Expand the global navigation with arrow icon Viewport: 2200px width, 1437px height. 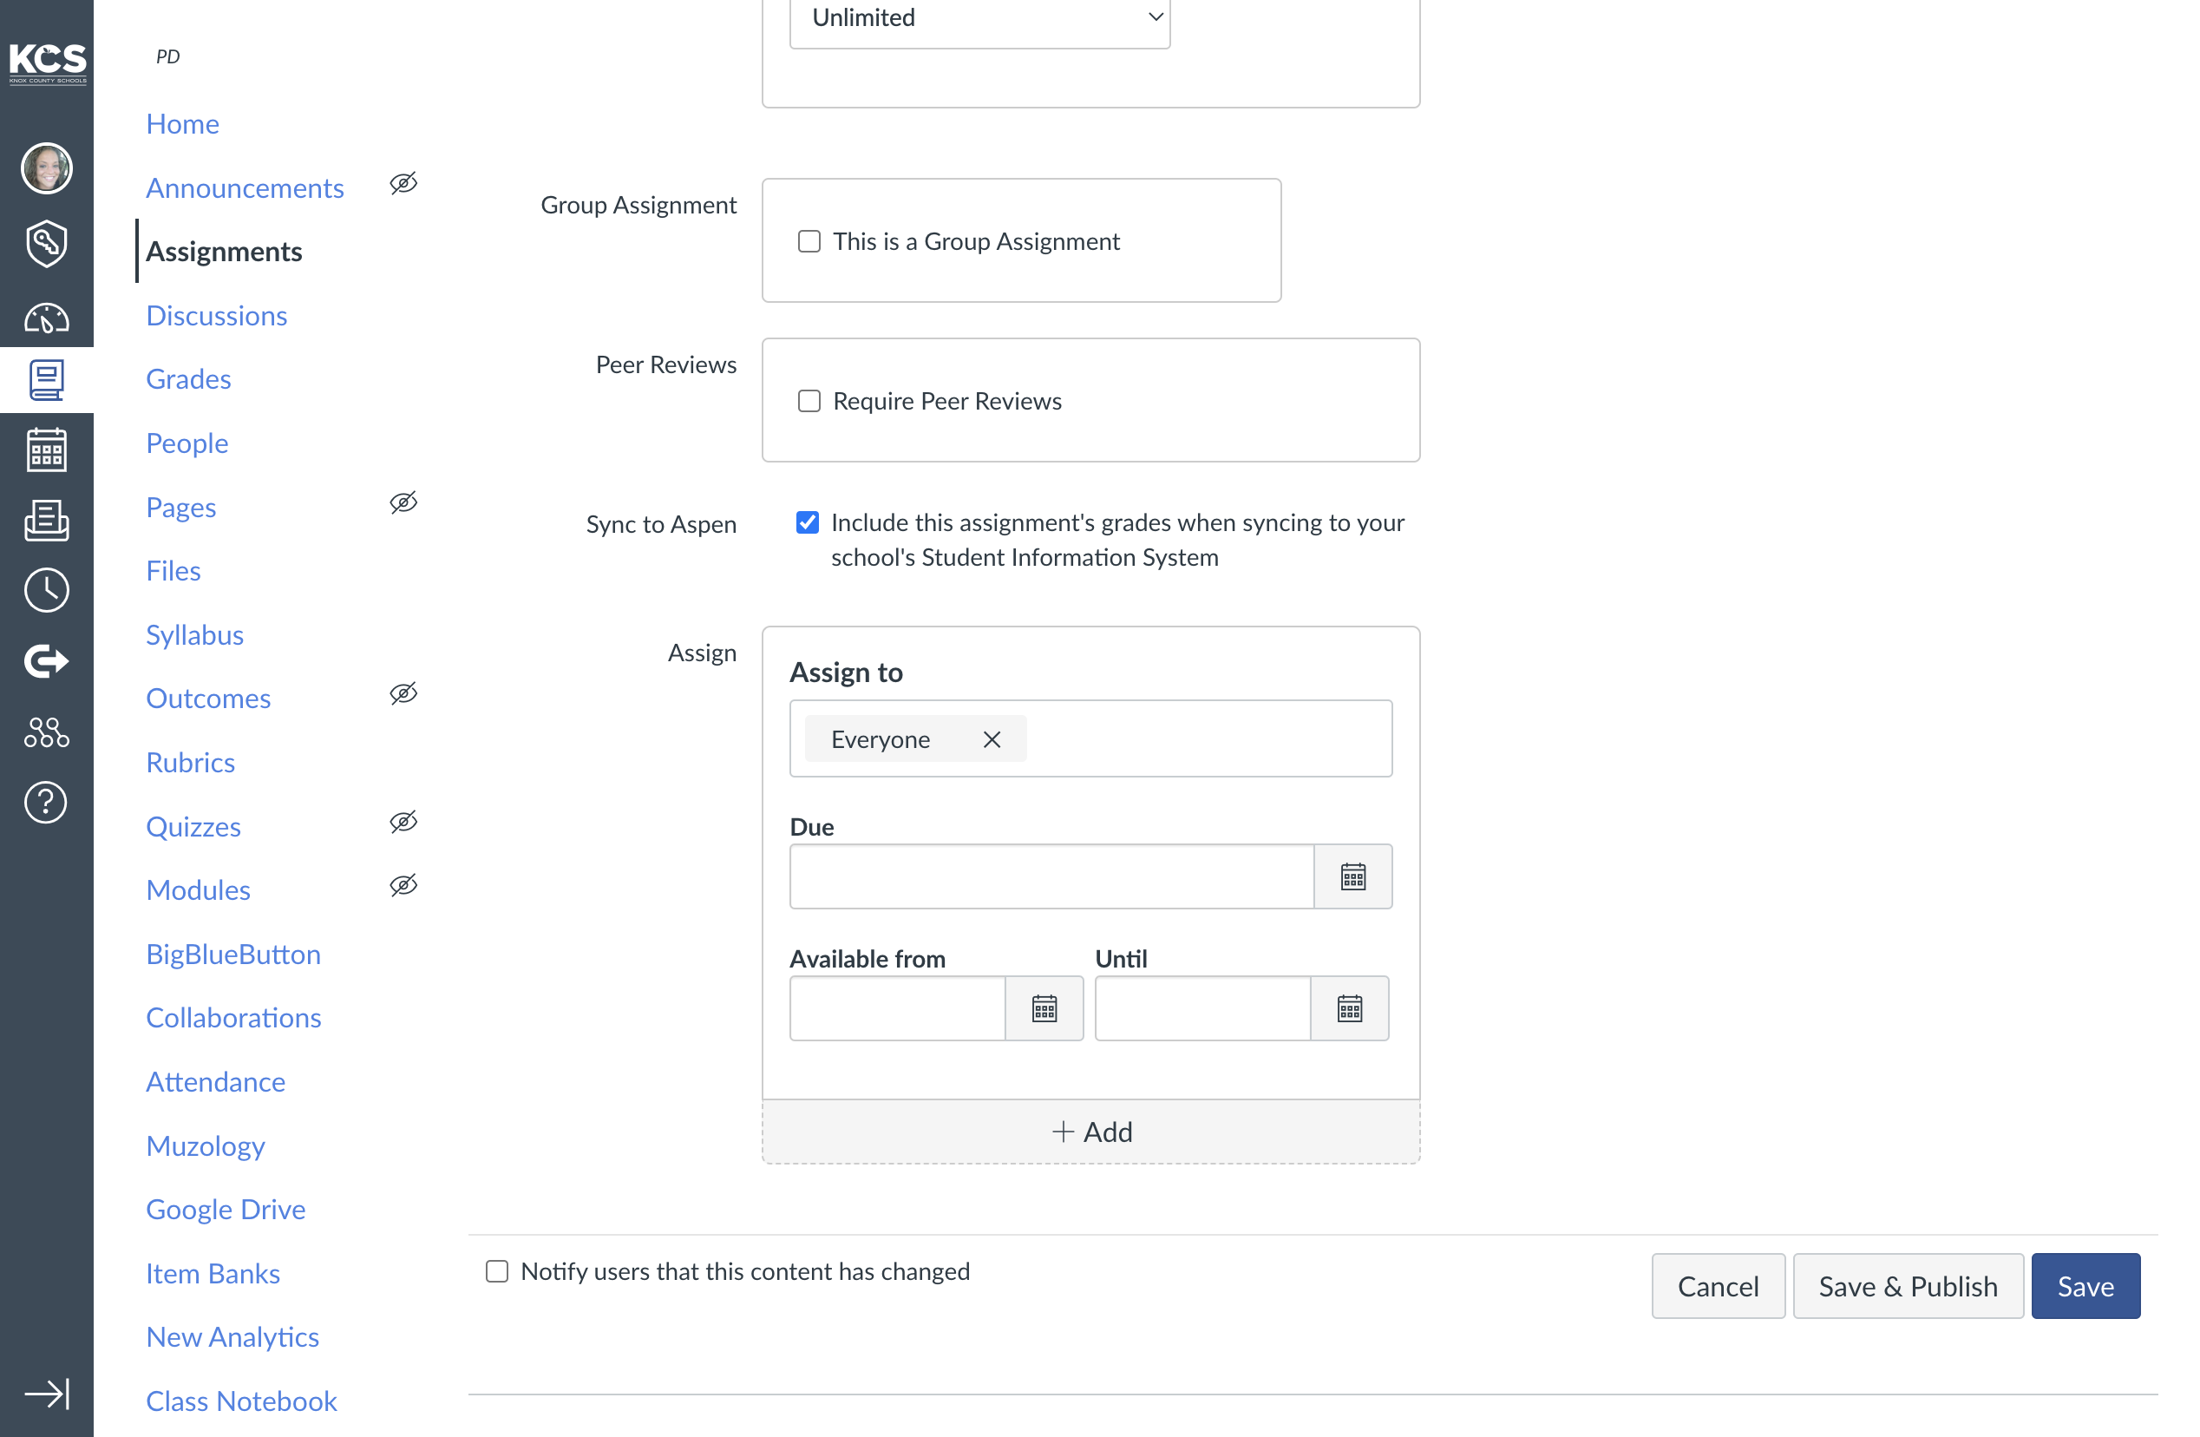point(46,1394)
